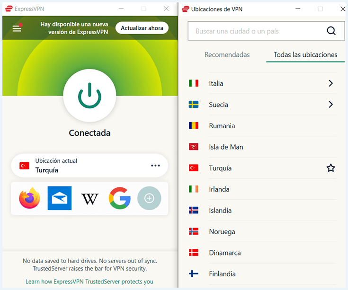Favorite Turquía with the star icon

(x=330, y=168)
